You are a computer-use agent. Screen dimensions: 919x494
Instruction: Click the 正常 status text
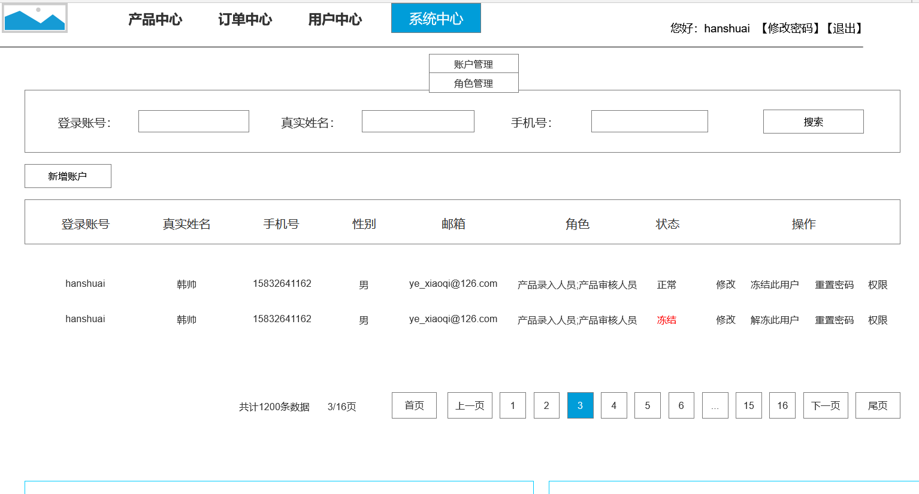pos(666,284)
